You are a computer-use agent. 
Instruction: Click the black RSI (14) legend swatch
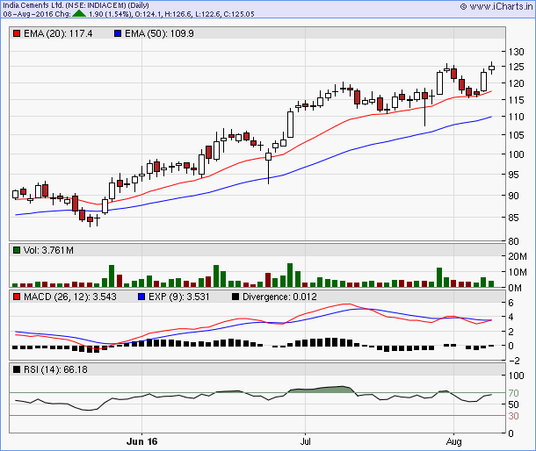17,369
